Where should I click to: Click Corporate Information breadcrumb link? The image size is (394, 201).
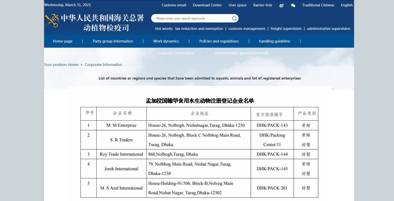(103, 64)
